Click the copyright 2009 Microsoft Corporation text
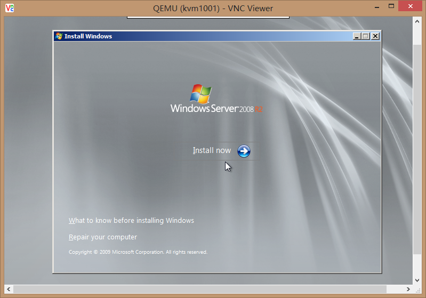The height and width of the screenshot is (298, 426). pyautogui.click(x=138, y=252)
